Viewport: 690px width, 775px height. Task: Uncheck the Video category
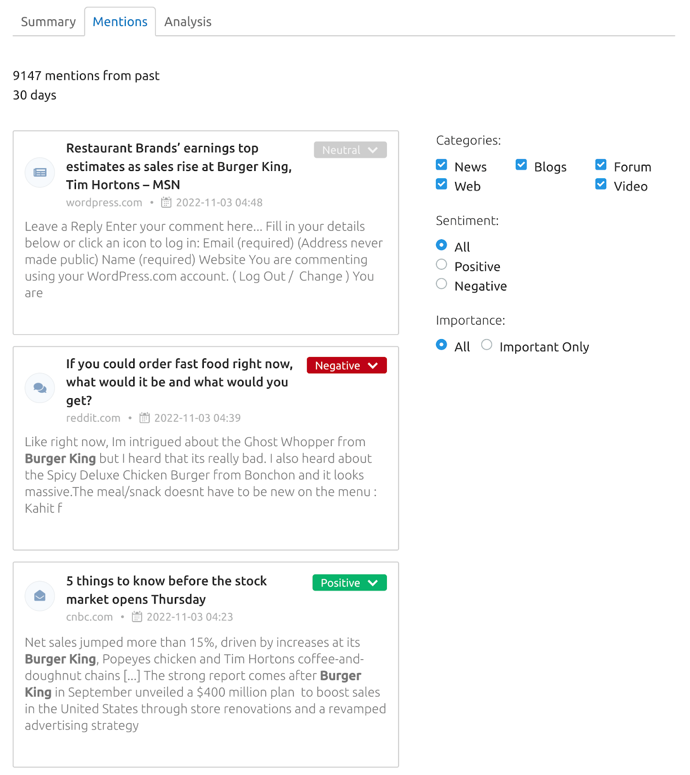600,184
